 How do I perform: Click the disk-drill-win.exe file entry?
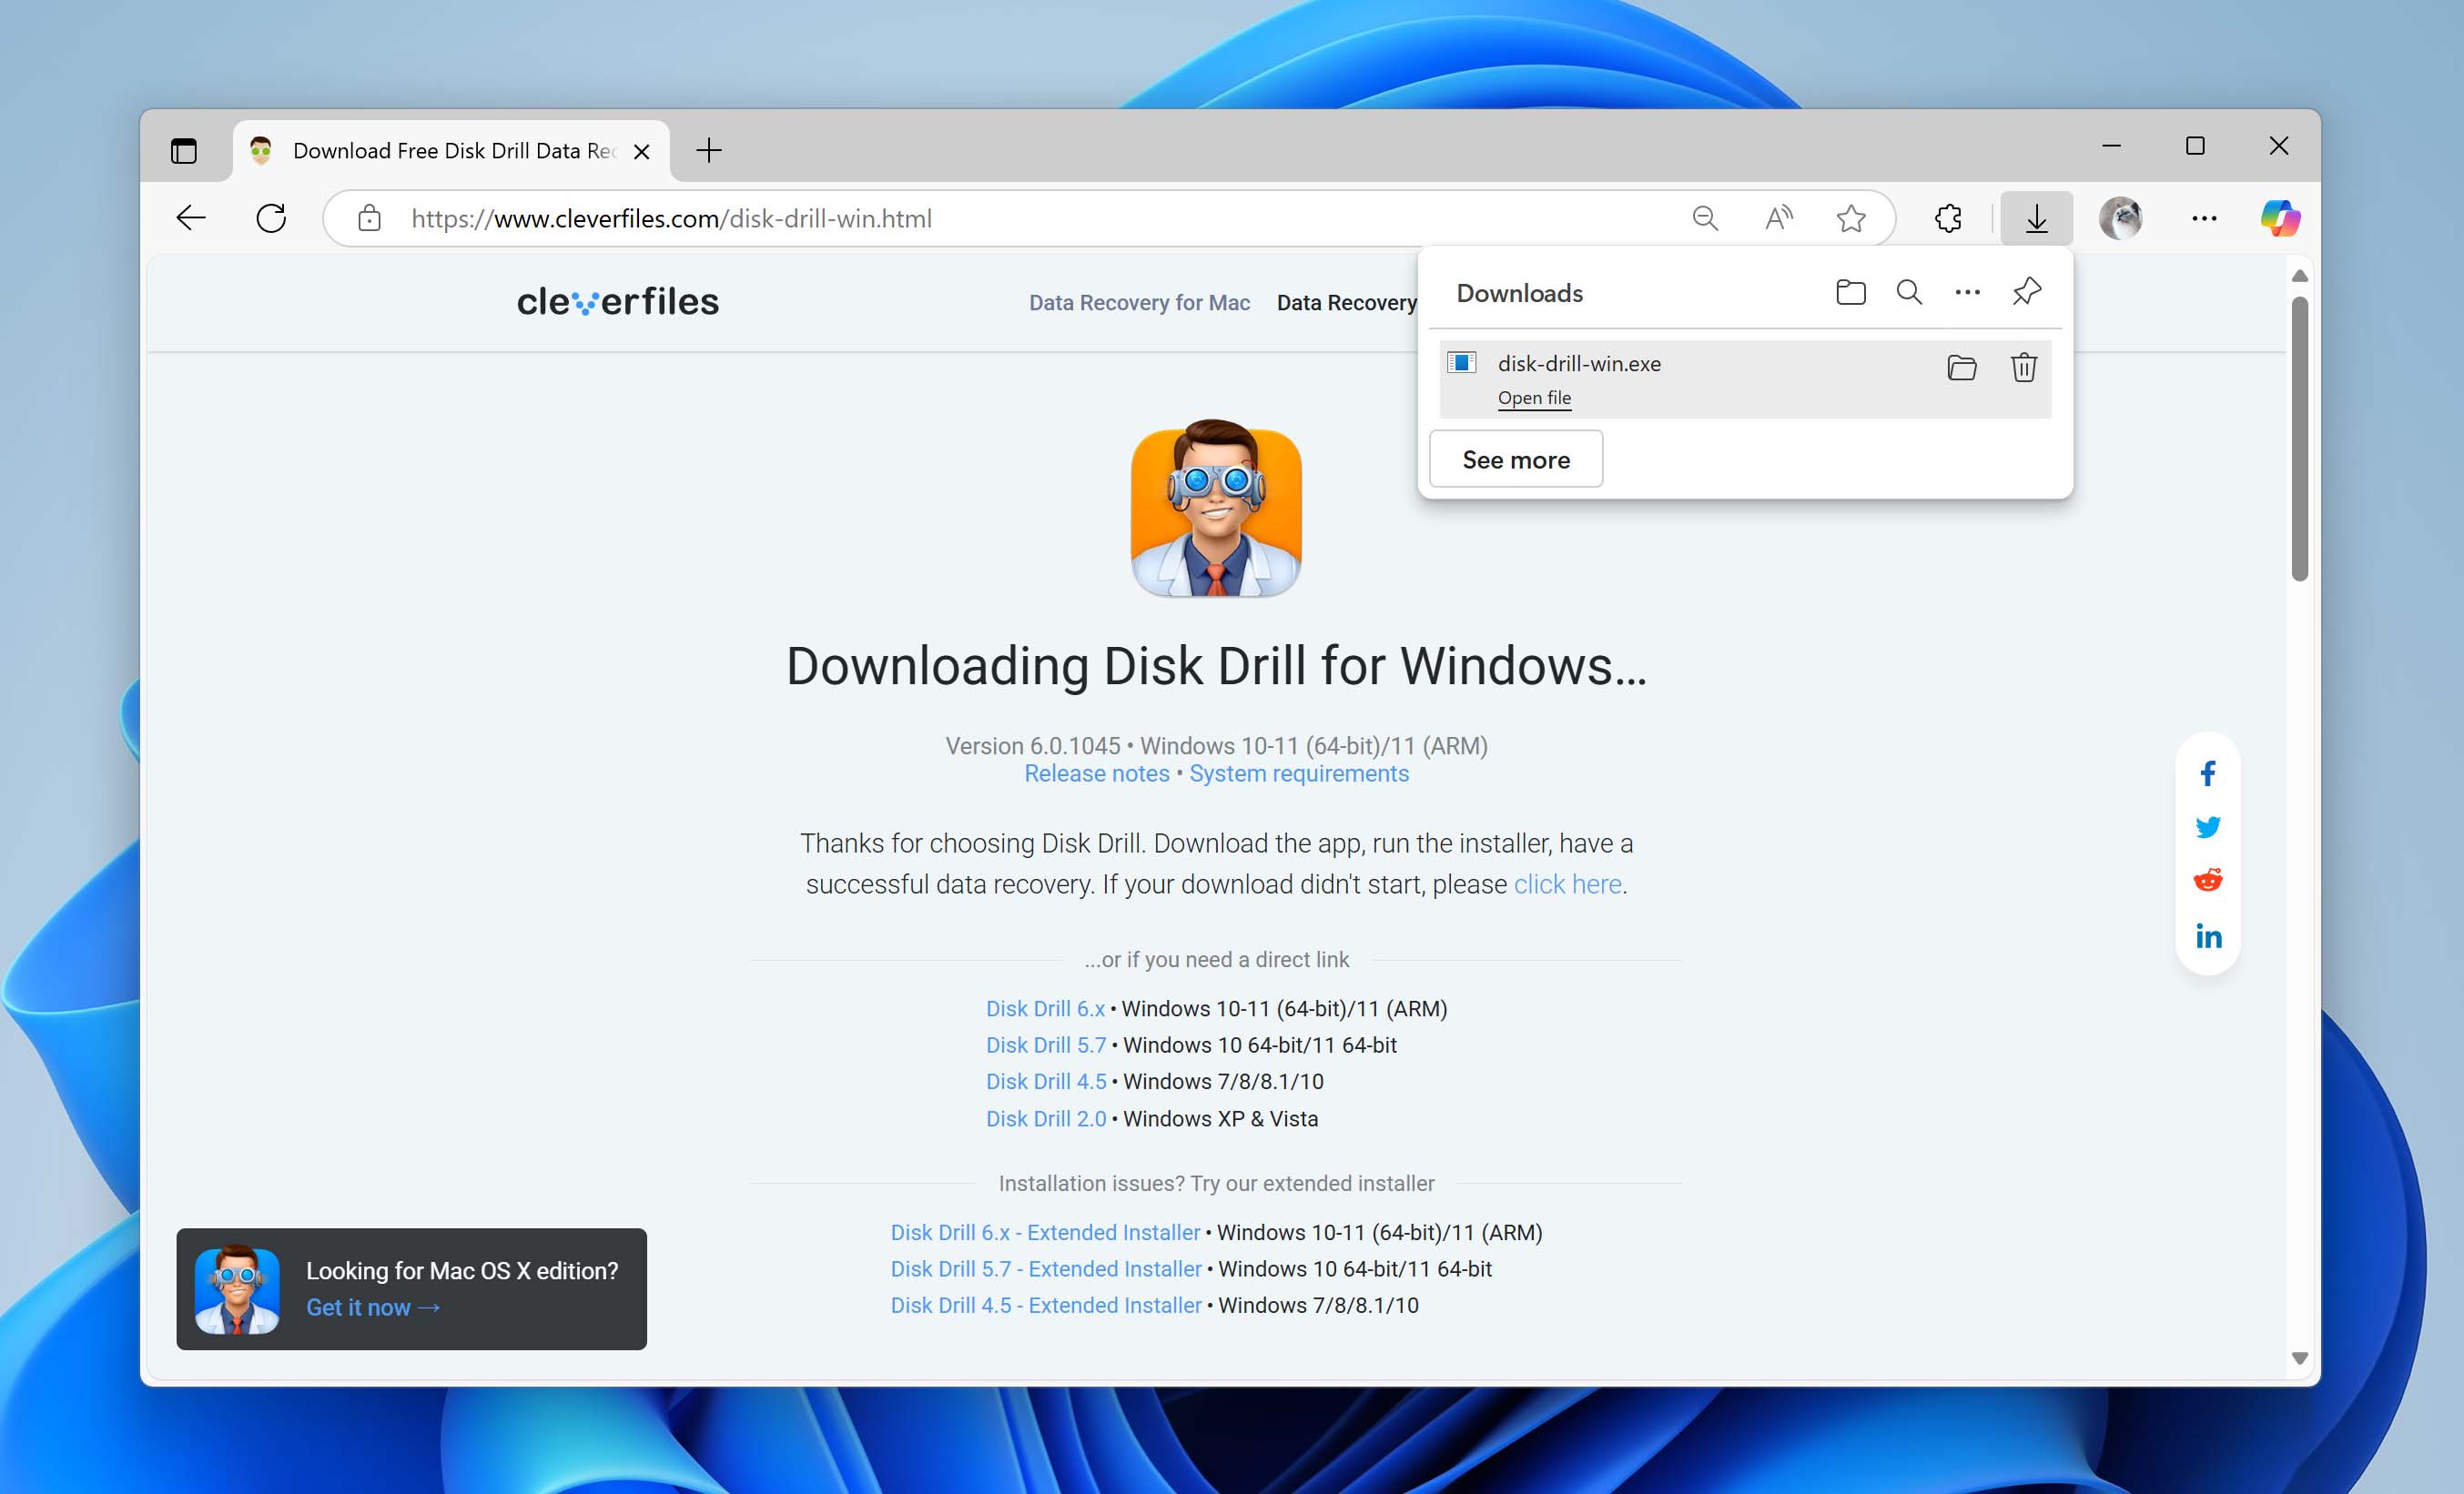[1745, 379]
